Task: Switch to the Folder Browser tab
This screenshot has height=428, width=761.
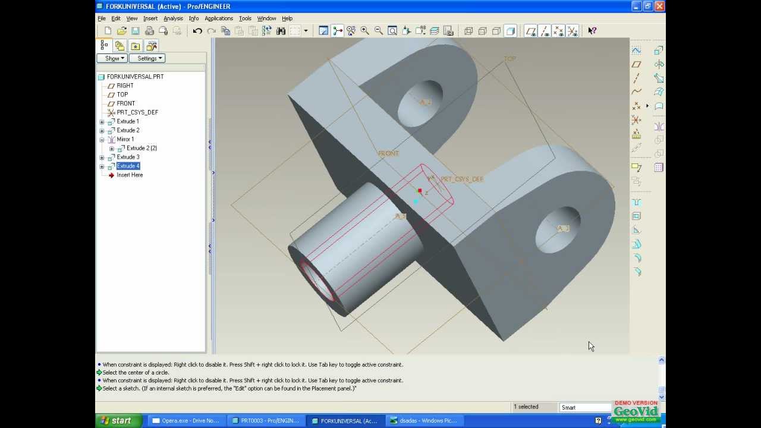Action: coord(120,46)
